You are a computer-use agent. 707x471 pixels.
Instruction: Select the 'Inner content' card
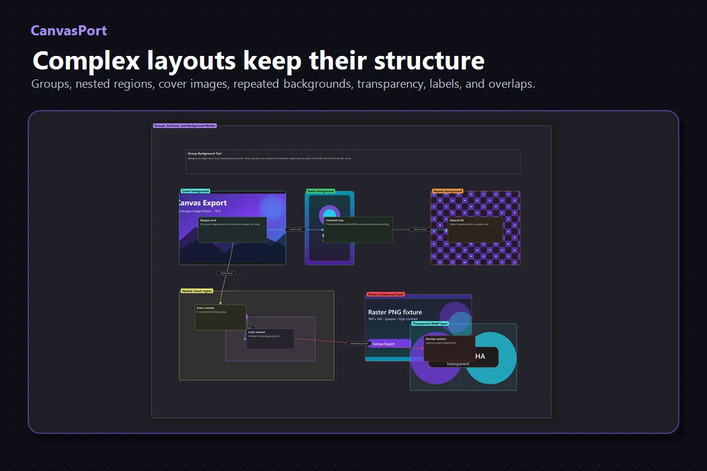tap(270, 339)
